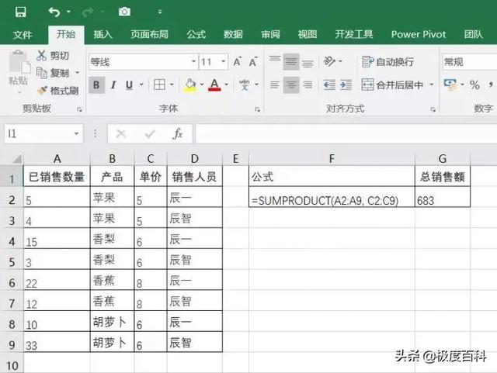Switch to the 公式 tab
497x373 pixels.
pyautogui.click(x=196, y=34)
